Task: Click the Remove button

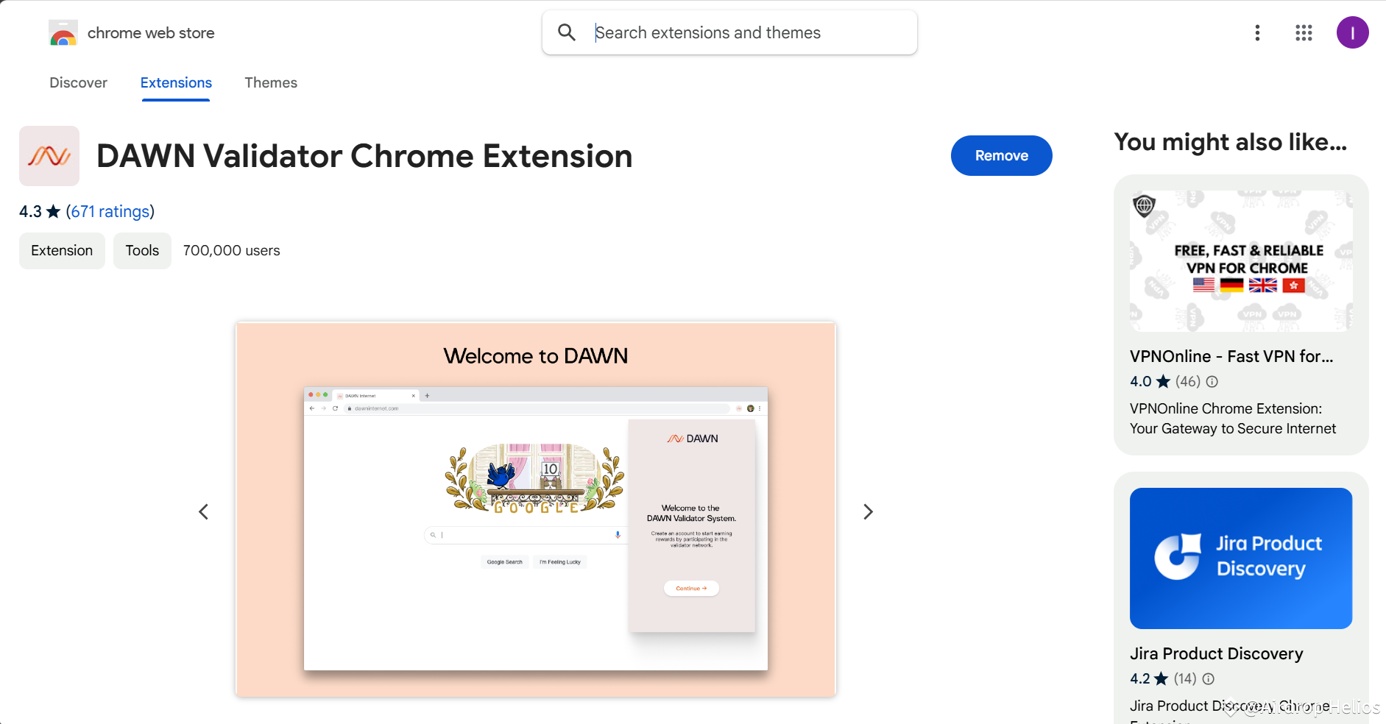Action: point(1001,155)
